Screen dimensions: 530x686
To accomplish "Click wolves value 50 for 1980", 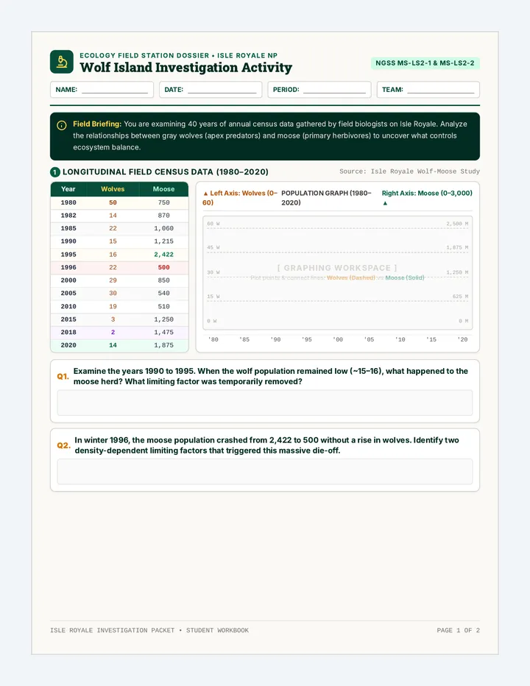I will pyautogui.click(x=113, y=202).
